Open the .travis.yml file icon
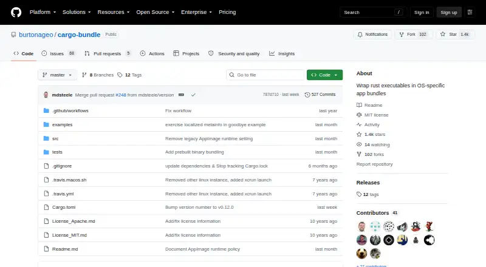The height and width of the screenshot is (267, 486). coord(46,194)
